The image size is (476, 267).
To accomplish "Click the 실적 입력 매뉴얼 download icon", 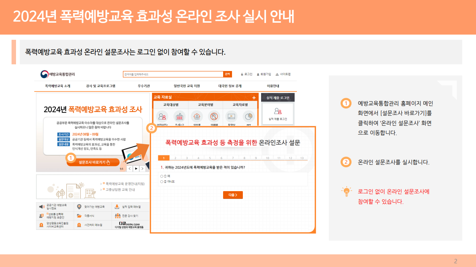I will pos(117,207).
